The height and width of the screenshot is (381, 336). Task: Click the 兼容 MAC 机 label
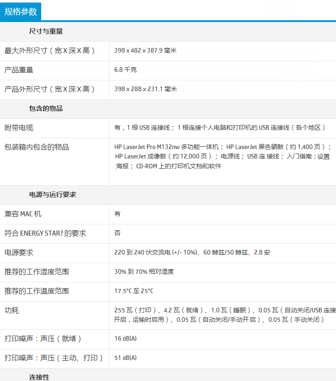(23, 214)
